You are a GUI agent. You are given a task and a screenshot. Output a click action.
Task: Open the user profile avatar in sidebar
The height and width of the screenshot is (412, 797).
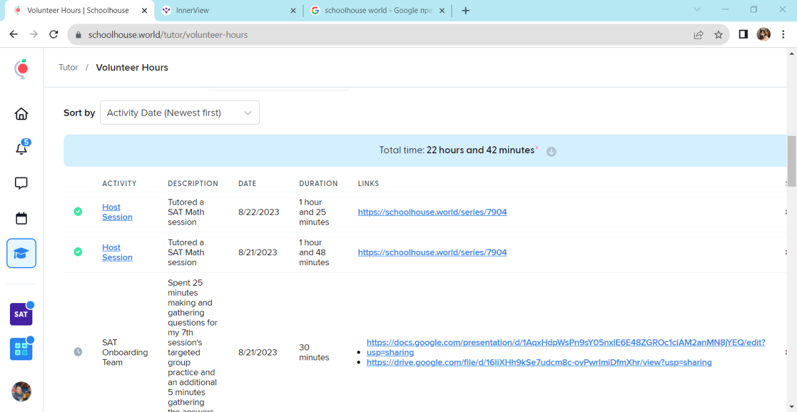[21, 391]
